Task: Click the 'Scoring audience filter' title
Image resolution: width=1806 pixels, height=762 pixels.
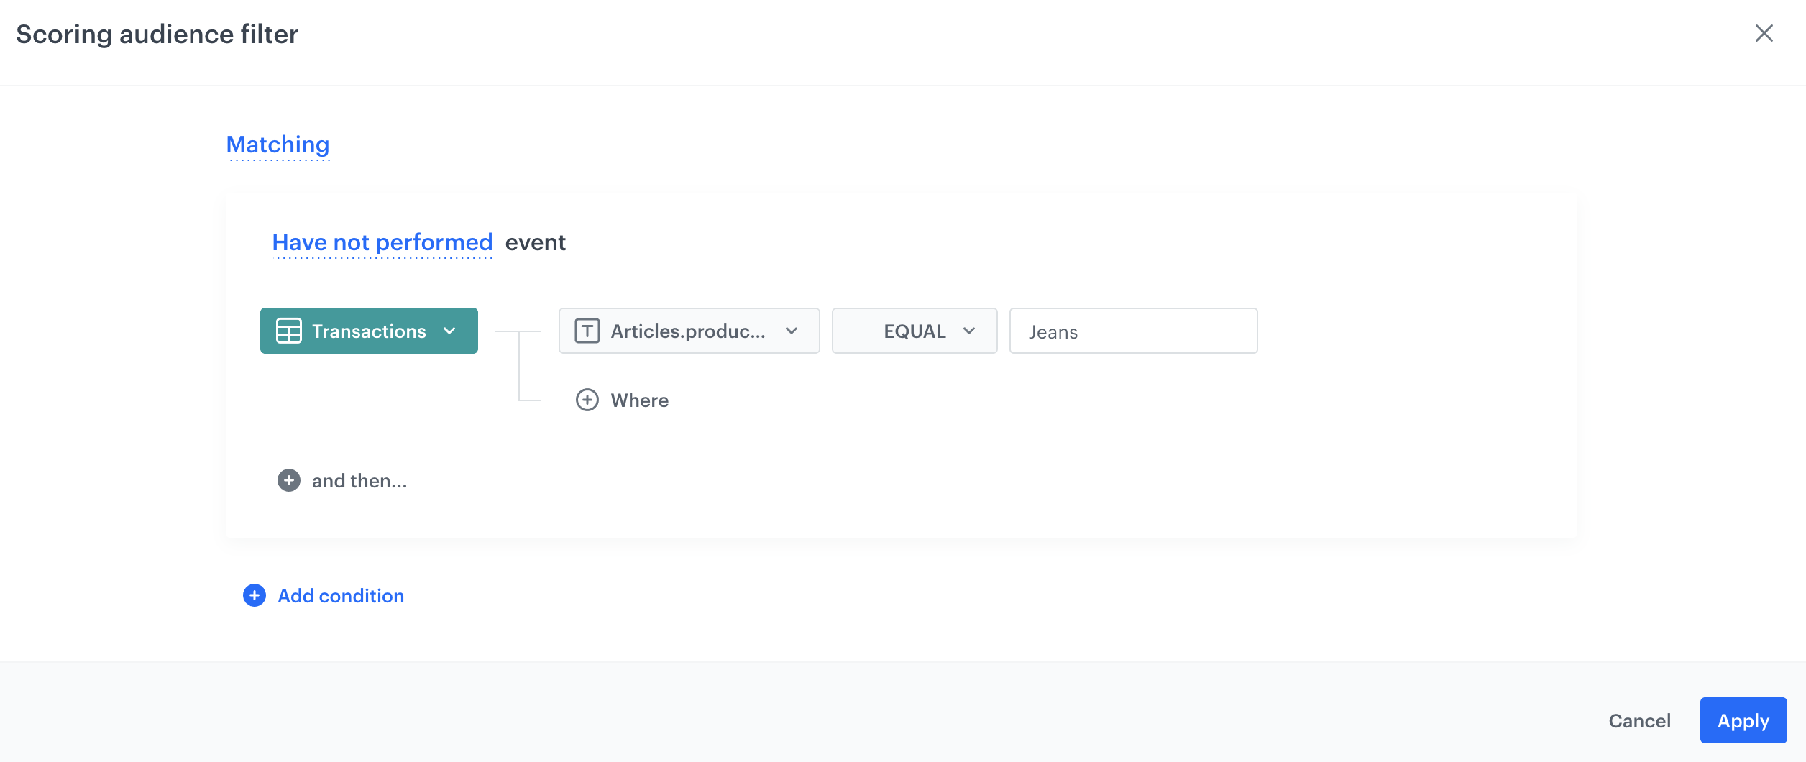Action: [x=157, y=35]
